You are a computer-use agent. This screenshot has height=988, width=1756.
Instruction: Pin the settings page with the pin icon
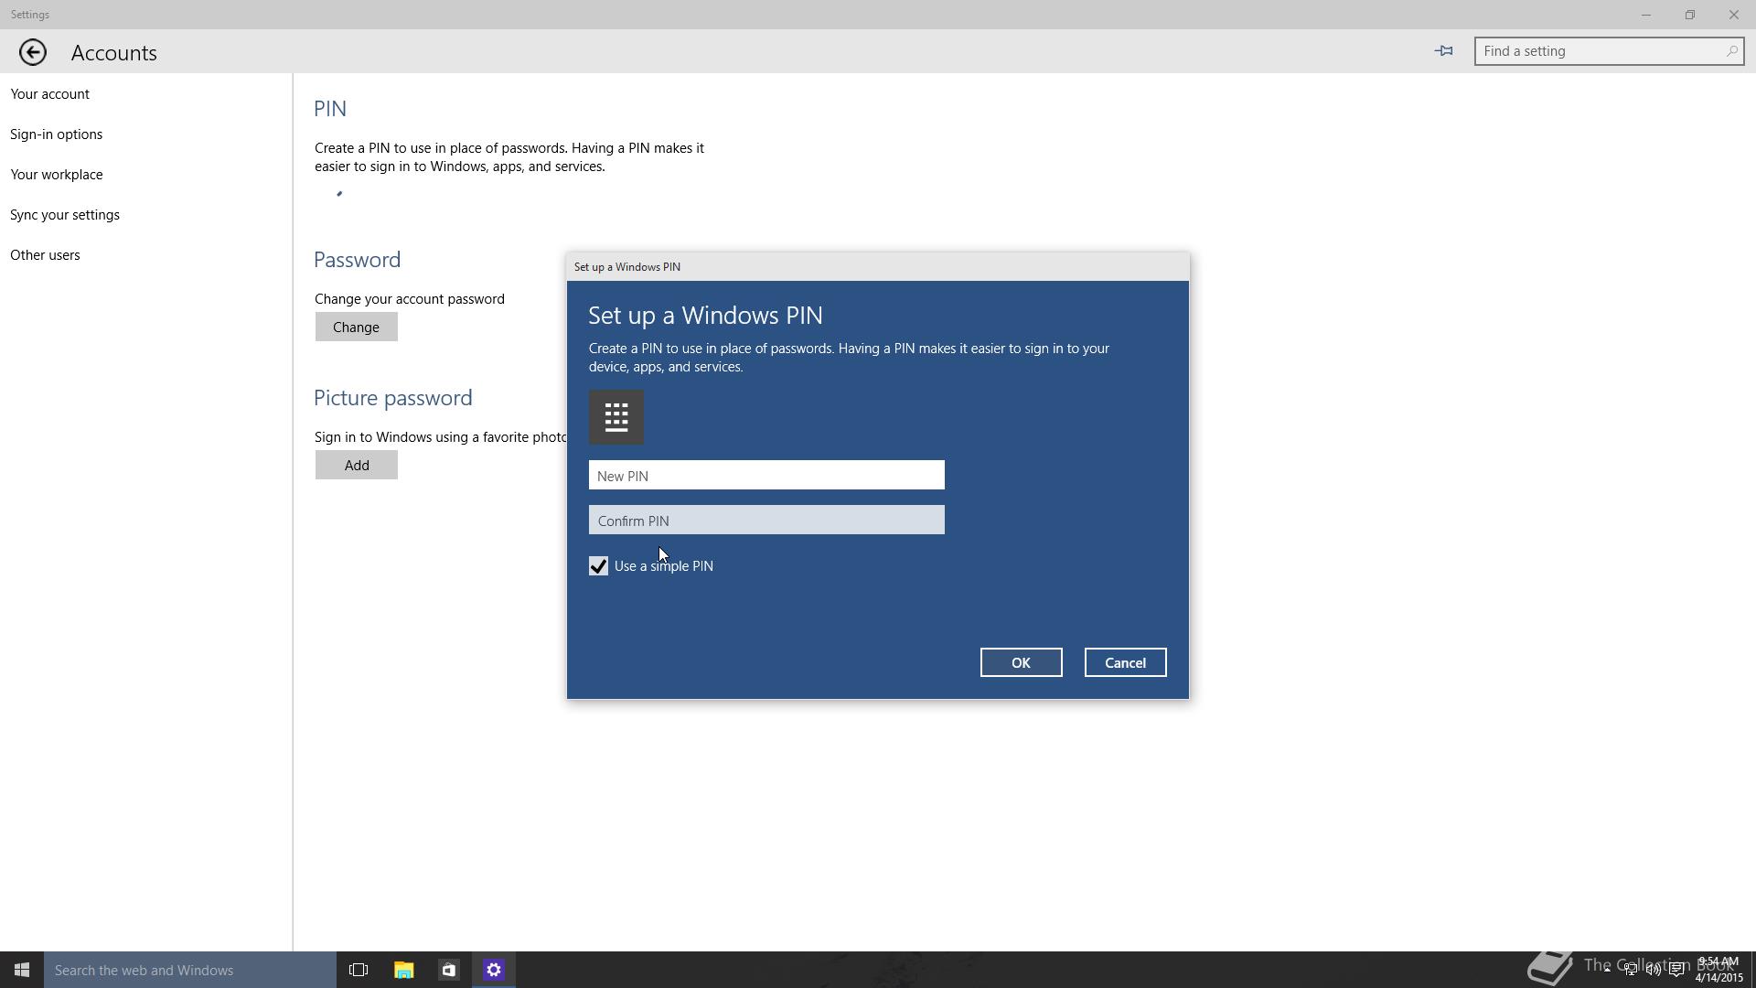tap(1444, 51)
